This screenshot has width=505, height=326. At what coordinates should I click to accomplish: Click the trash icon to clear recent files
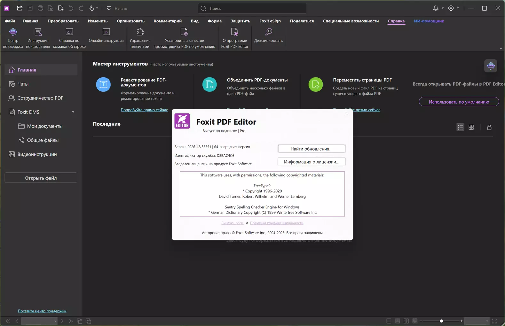pyautogui.click(x=489, y=127)
